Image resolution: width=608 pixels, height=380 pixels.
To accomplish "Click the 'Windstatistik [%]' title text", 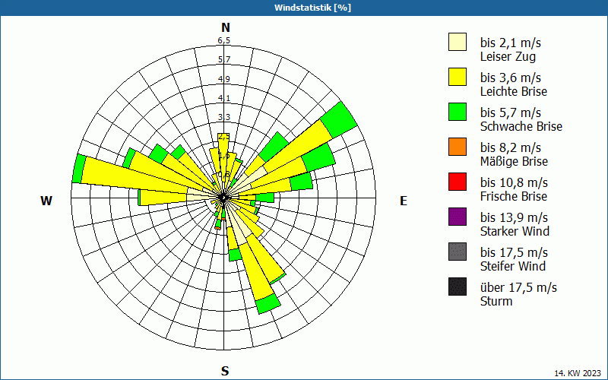I will point(312,8).
